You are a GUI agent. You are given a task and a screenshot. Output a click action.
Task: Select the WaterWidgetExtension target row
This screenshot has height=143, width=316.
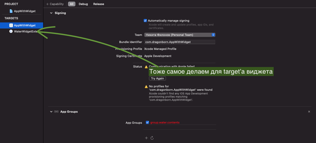point(21,31)
